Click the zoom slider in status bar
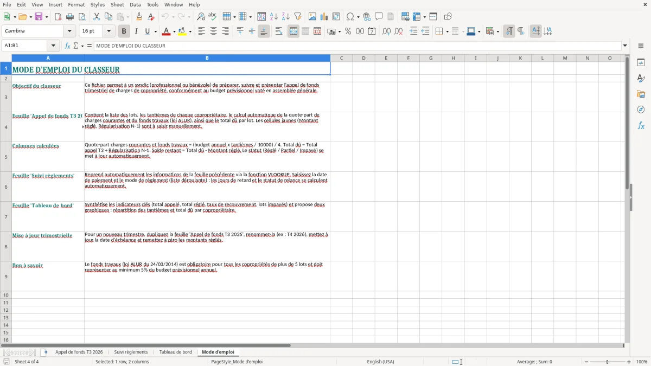651x366 pixels. coord(607,362)
